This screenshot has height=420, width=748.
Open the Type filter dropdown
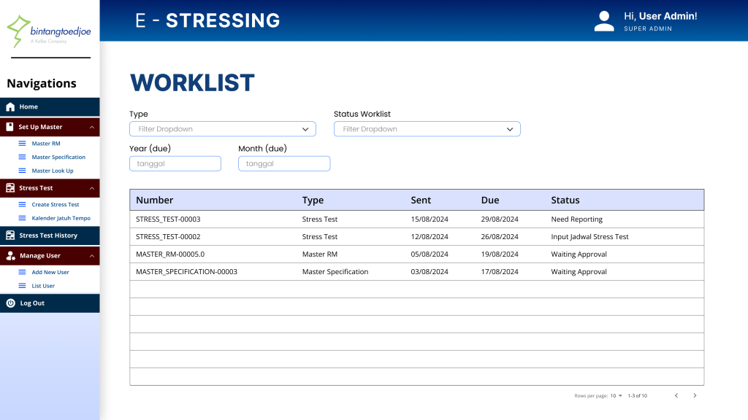pos(222,129)
